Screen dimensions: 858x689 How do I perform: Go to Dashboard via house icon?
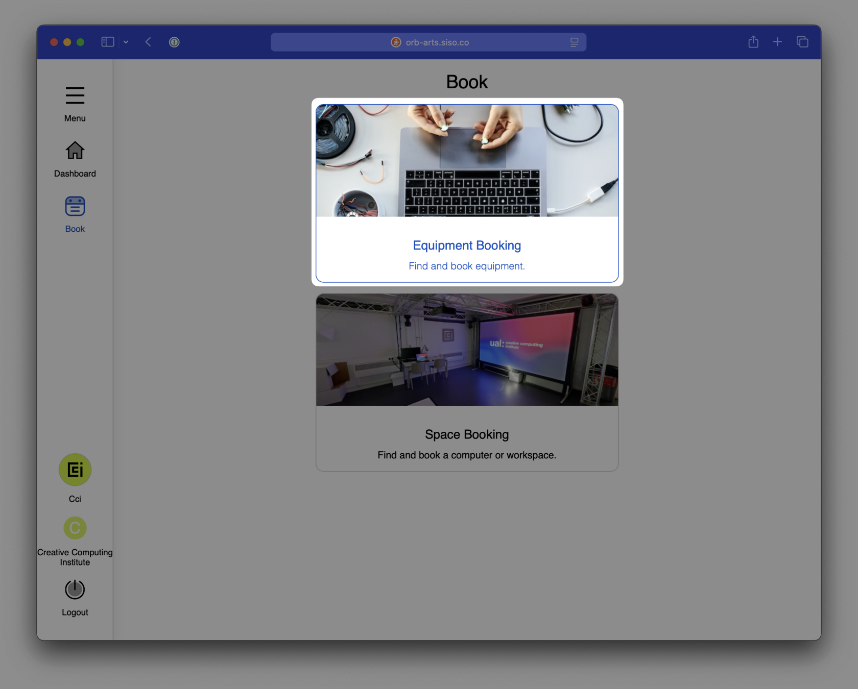click(75, 150)
